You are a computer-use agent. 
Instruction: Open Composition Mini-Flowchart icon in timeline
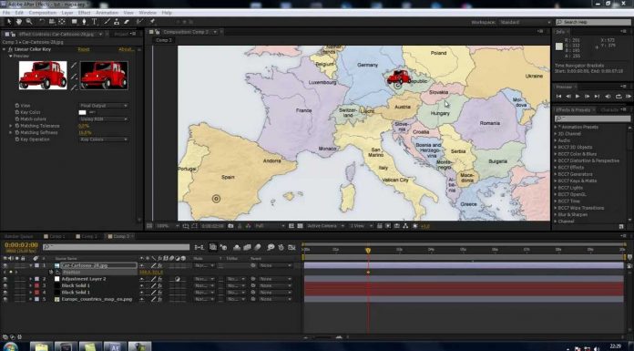click(x=199, y=247)
